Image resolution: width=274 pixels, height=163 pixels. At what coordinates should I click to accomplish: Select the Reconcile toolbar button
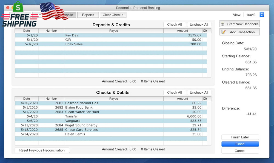pos(66,15)
